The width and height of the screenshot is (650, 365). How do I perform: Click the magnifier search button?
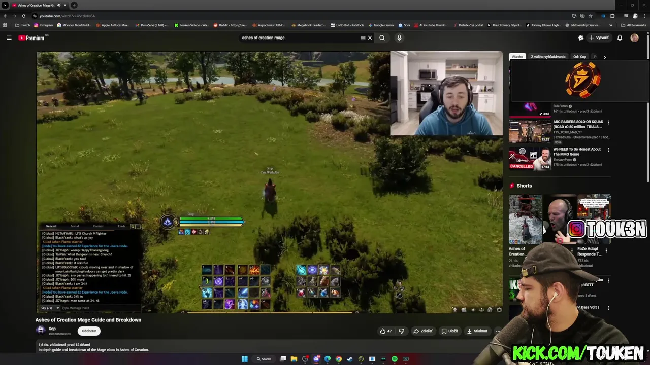point(382,38)
